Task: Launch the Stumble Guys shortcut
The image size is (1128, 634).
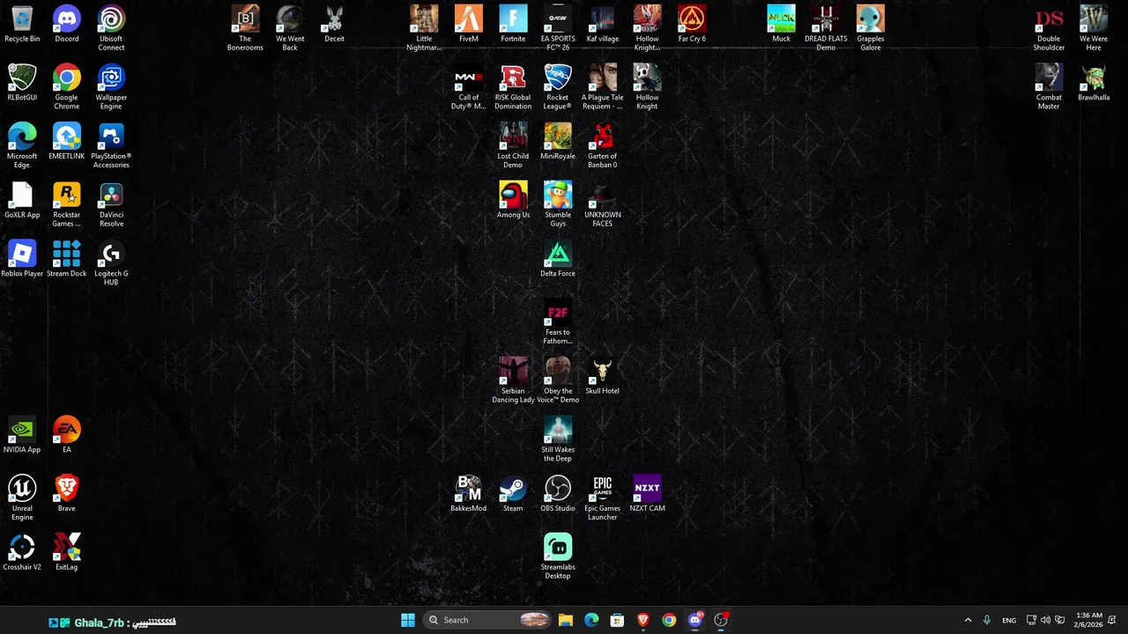Action: tap(558, 204)
